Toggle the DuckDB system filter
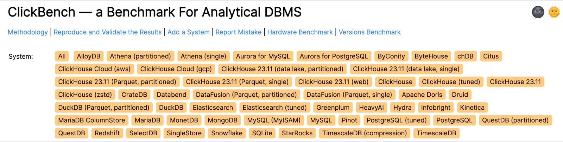This screenshot has height=142, width=563. tap(171, 108)
